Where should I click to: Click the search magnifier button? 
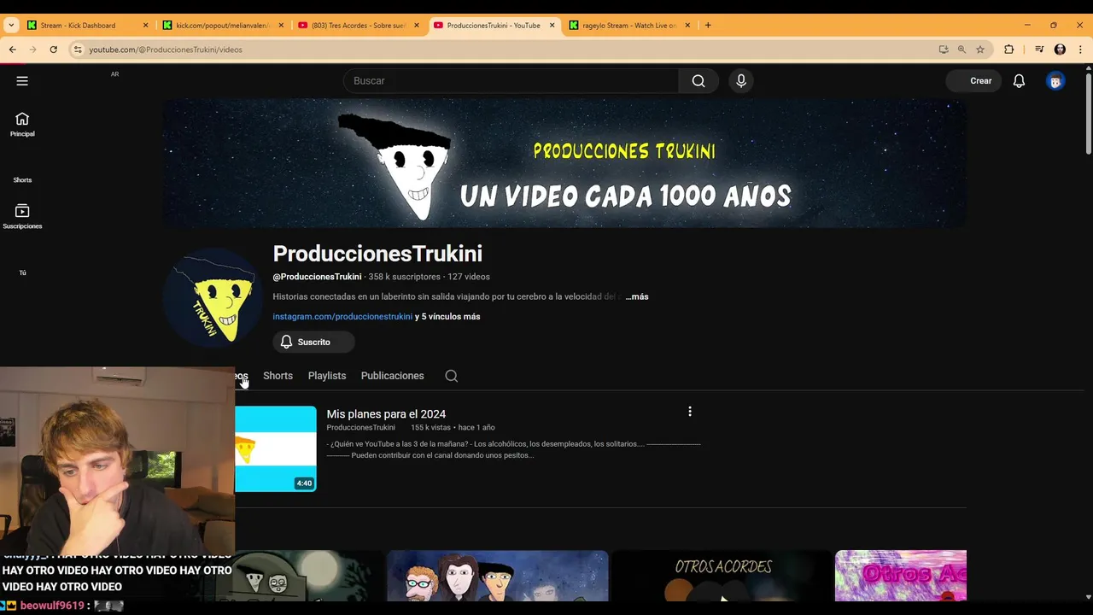[698, 80]
